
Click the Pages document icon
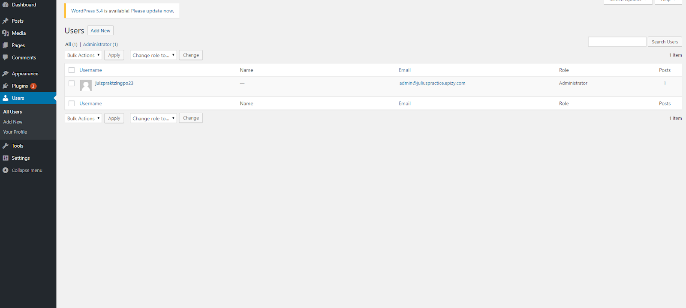click(x=6, y=45)
